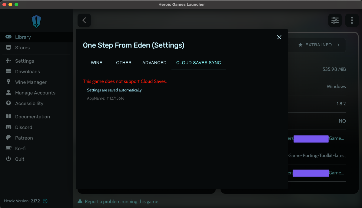Click the Ko-fi cup icon
362x208 pixels.
pyautogui.click(x=8, y=148)
